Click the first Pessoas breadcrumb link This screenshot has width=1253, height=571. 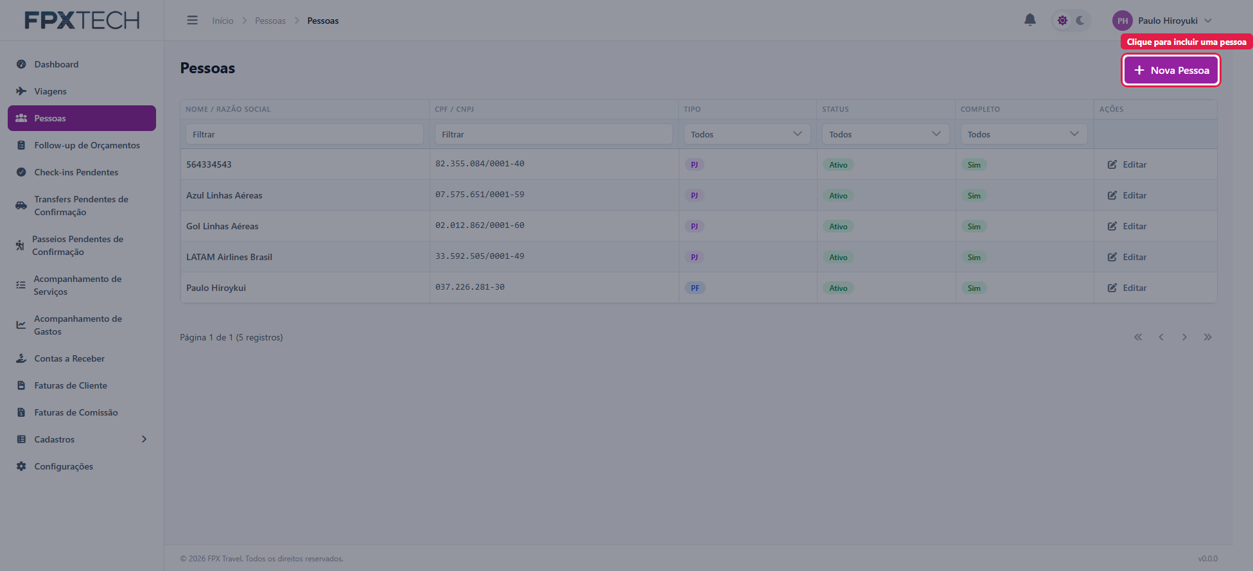click(x=270, y=21)
